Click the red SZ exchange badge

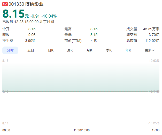(x=5, y=4)
